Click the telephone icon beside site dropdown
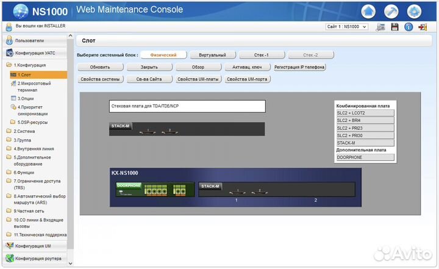Image resolution: width=439 pixels, height=269 pixels. pyautogui.click(x=380, y=27)
